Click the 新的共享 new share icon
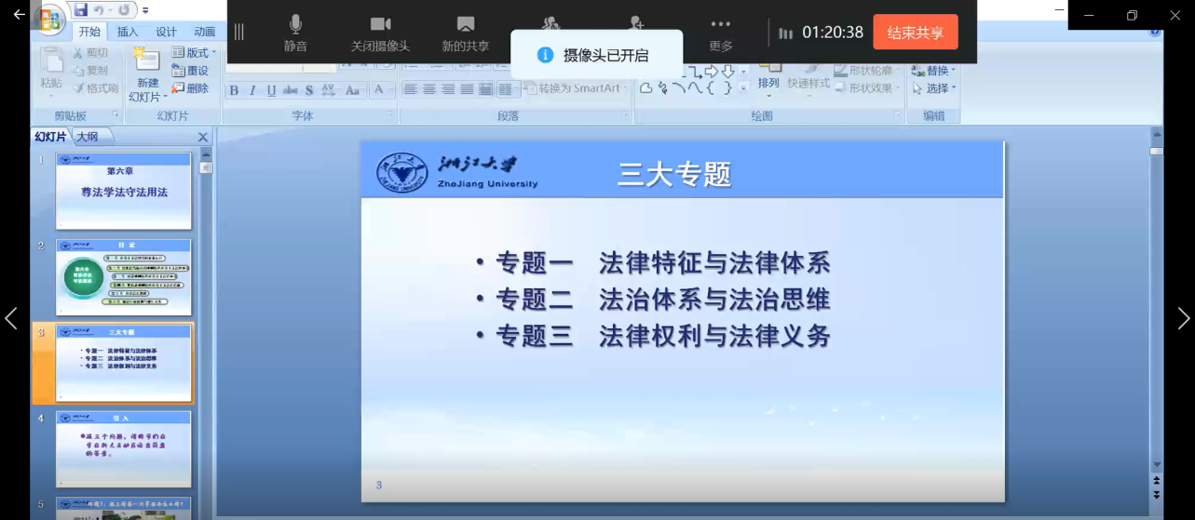This screenshot has width=1195, height=520. click(465, 33)
